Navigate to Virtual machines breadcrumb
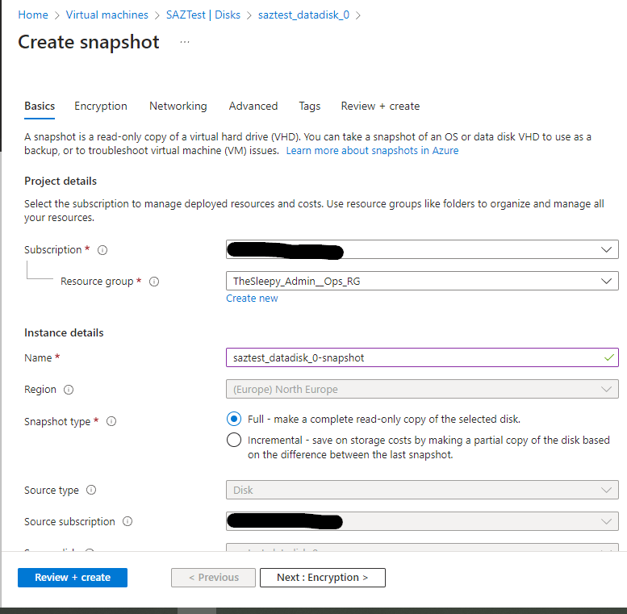 click(107, 15)
